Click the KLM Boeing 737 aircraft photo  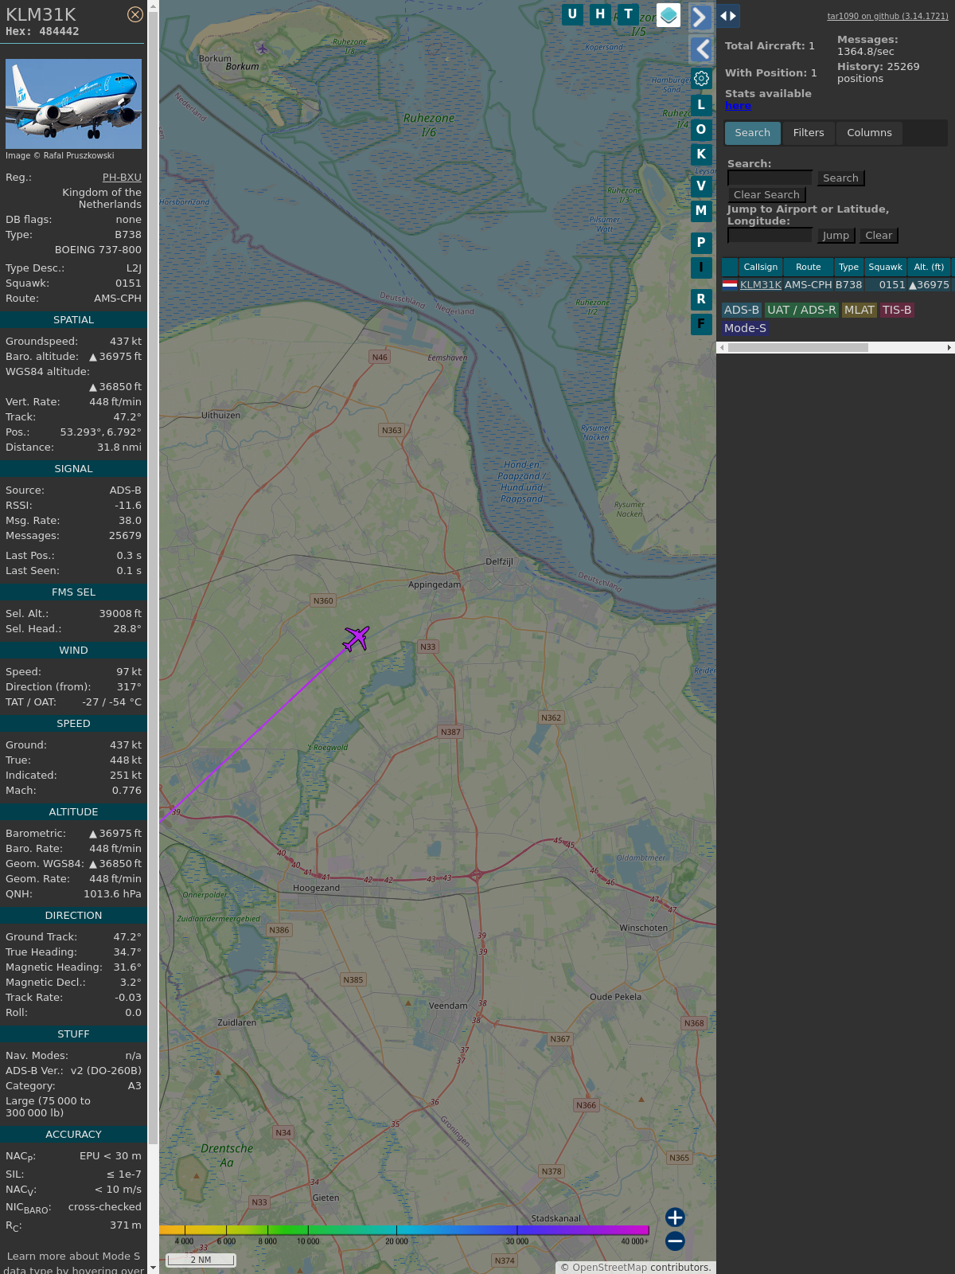pyautogui.click(x=73, y=104)
